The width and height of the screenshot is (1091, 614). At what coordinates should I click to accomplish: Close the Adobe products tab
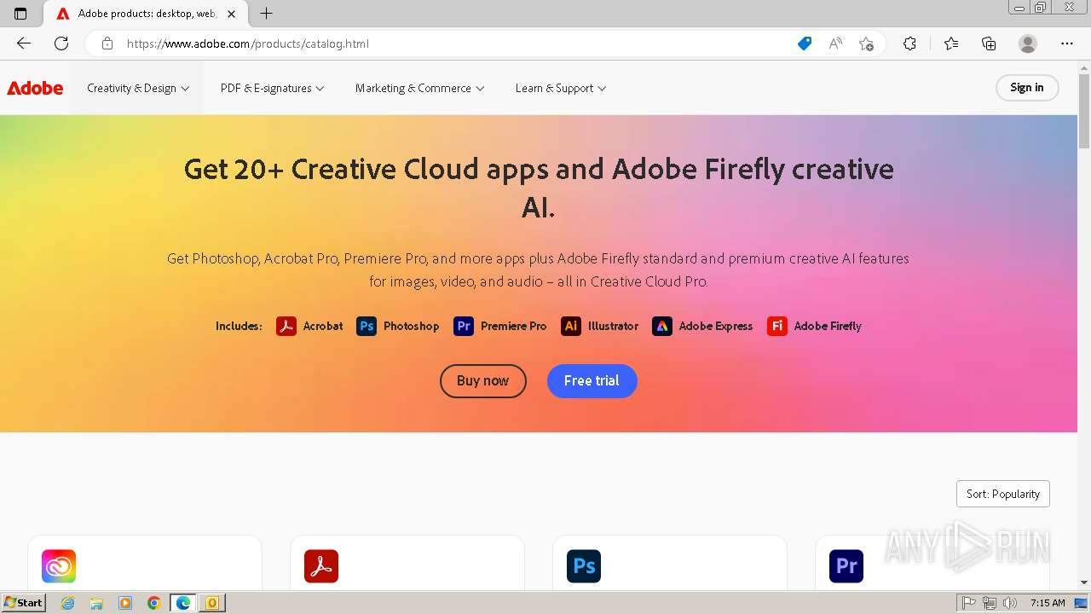231,14
